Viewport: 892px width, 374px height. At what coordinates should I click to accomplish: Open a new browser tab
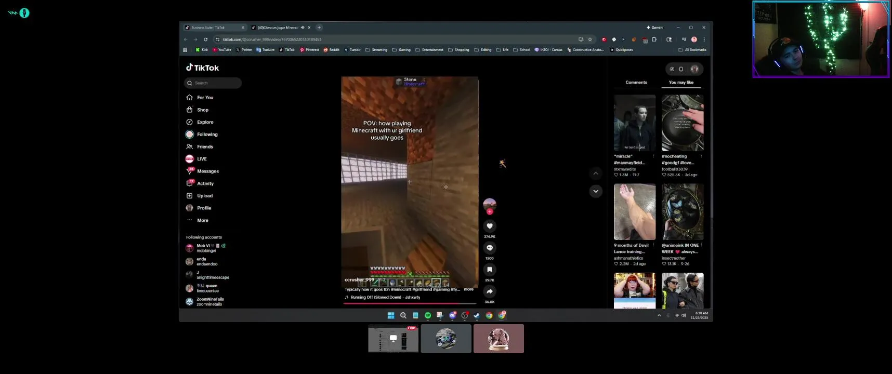pyautogui.click(x=319, y=28)
